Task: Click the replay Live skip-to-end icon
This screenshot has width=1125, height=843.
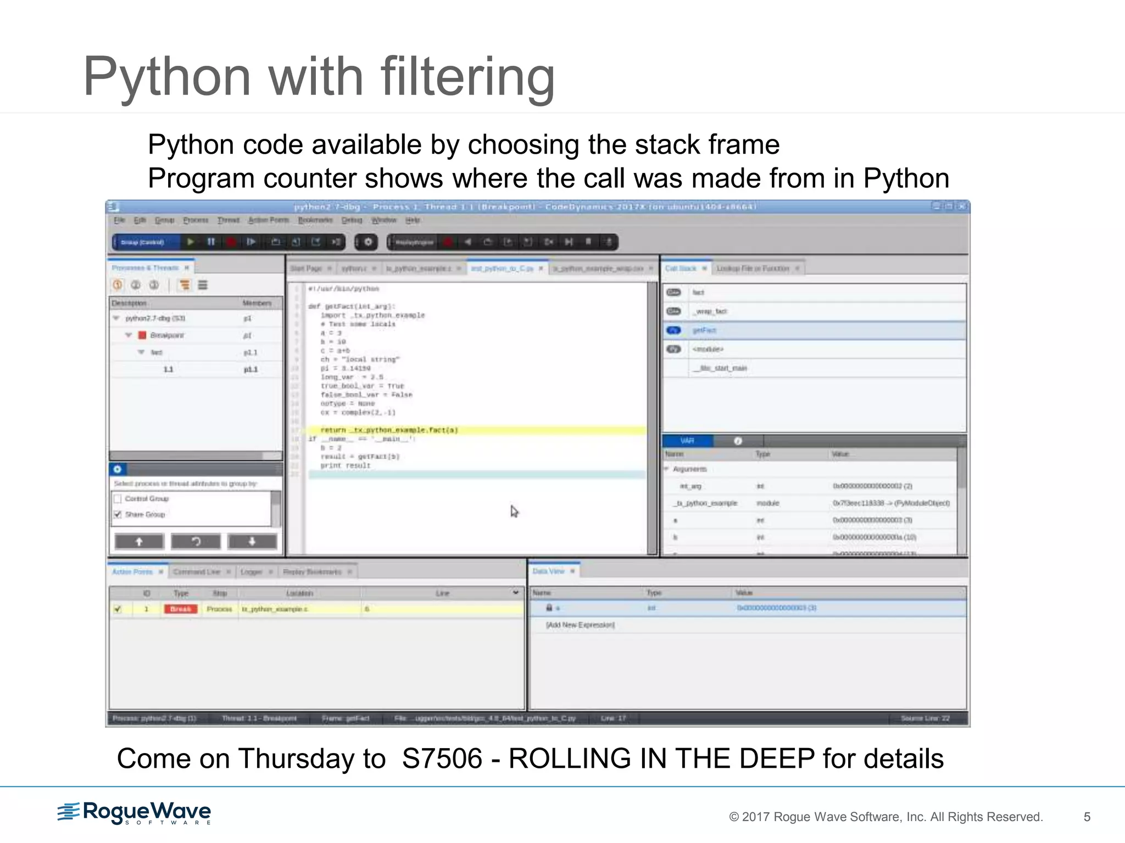Action: tap(569, 242)
